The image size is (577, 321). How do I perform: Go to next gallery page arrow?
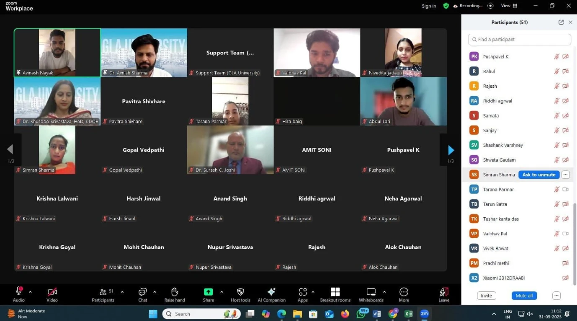pos(451,150)
